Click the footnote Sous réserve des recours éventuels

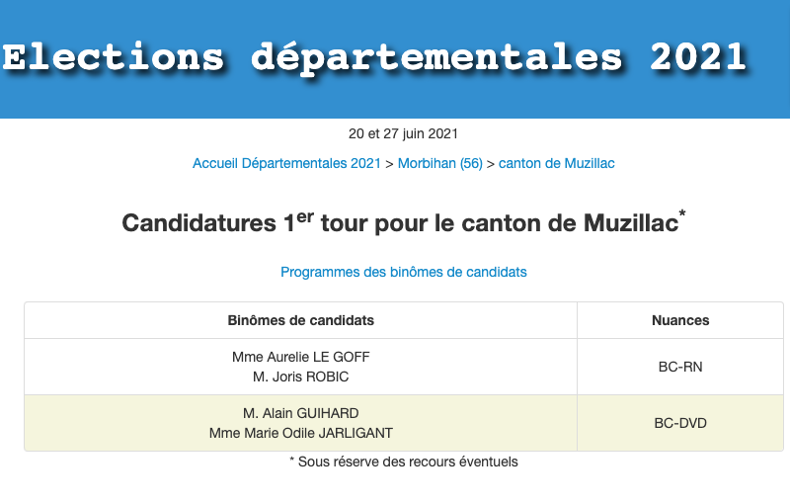(x=403, y=462)
